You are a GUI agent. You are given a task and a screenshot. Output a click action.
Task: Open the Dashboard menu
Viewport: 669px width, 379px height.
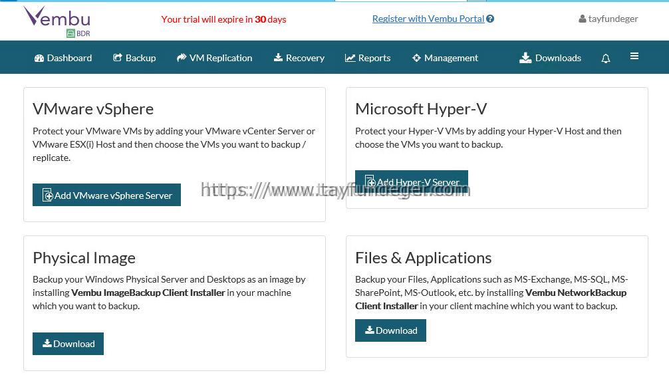63,58
